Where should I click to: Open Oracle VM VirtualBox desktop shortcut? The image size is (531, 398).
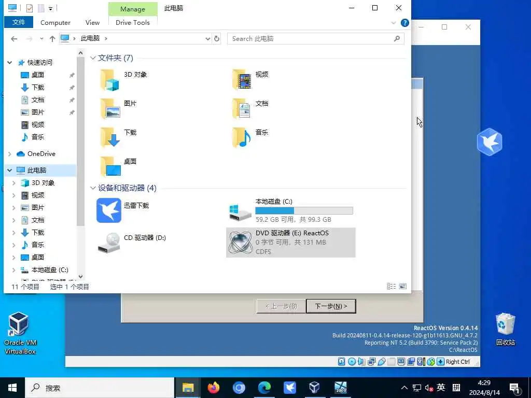click(20, 333)
